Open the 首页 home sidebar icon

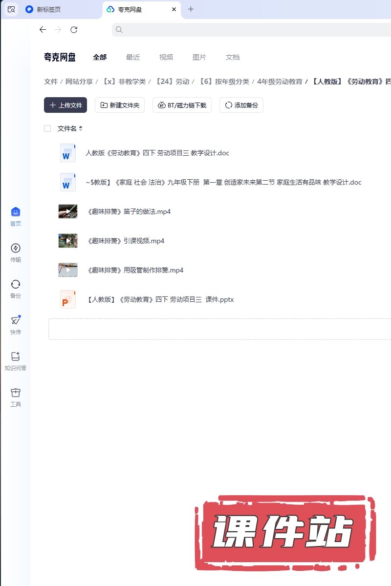(16, 212)
